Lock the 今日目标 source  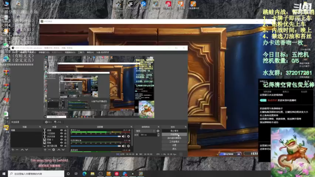[x=65, y=133]
